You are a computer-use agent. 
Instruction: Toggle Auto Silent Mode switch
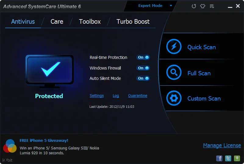pos(143,78)
